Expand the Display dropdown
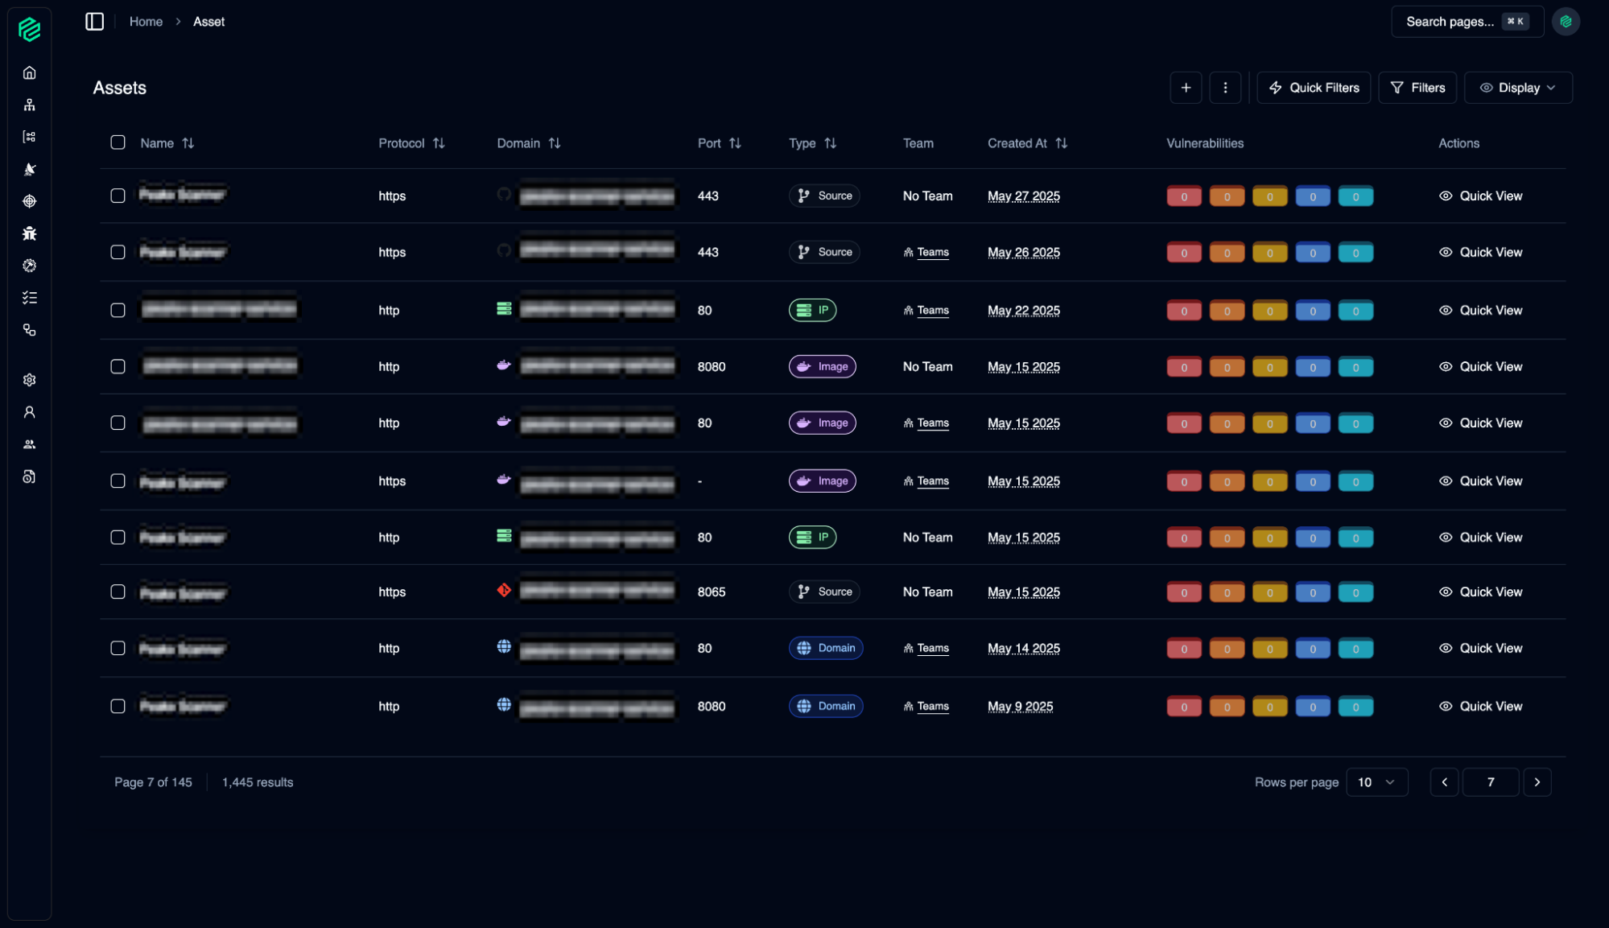Screen dimensions: 1609x928 tap(1517, 88)
